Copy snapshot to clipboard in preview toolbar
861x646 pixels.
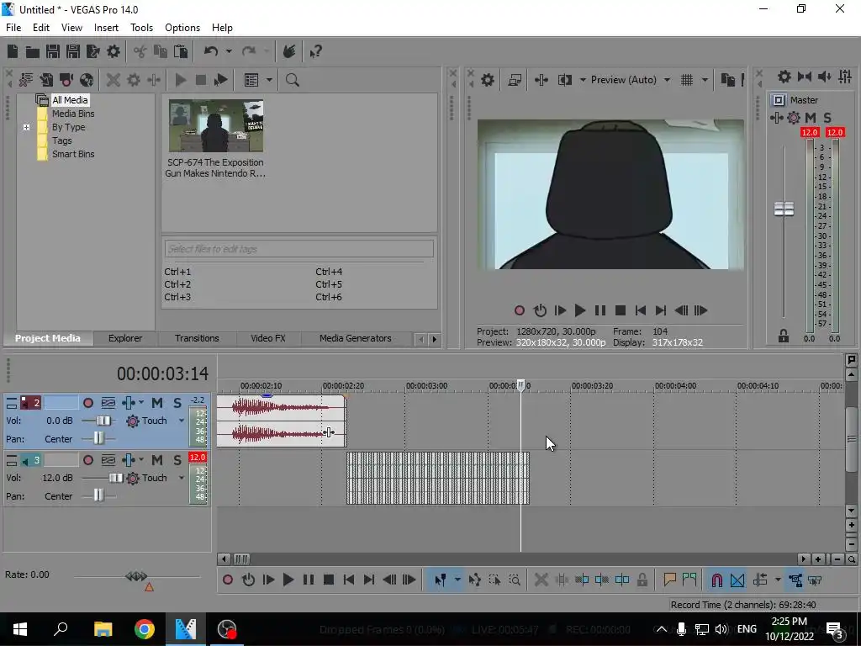727,80
